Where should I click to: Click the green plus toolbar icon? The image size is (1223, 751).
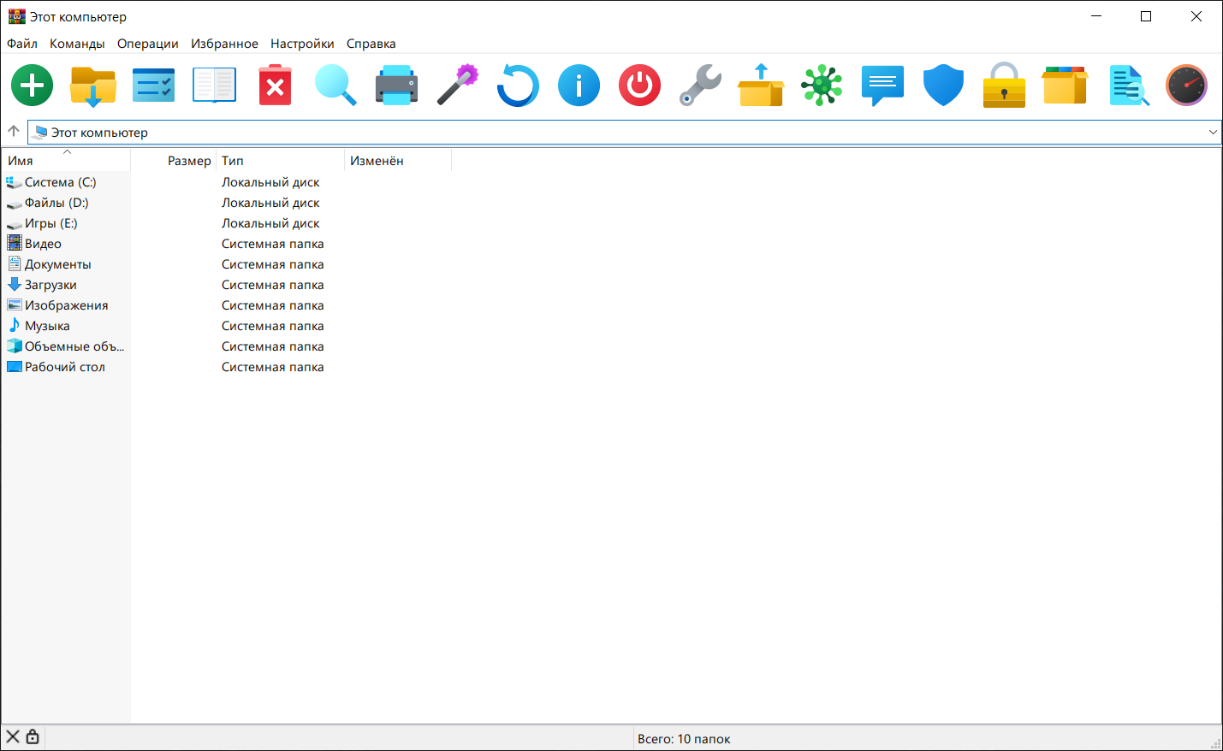32,86
